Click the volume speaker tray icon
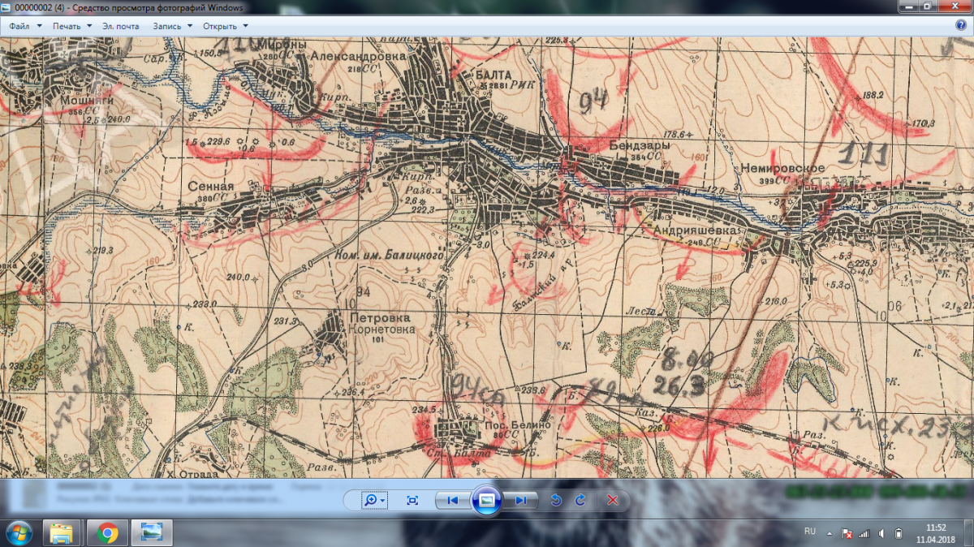The image size is (974, 547). point(881,533)
